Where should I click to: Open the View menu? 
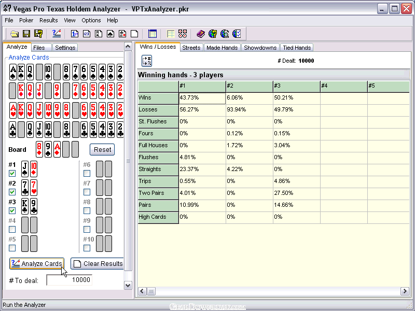70,20
